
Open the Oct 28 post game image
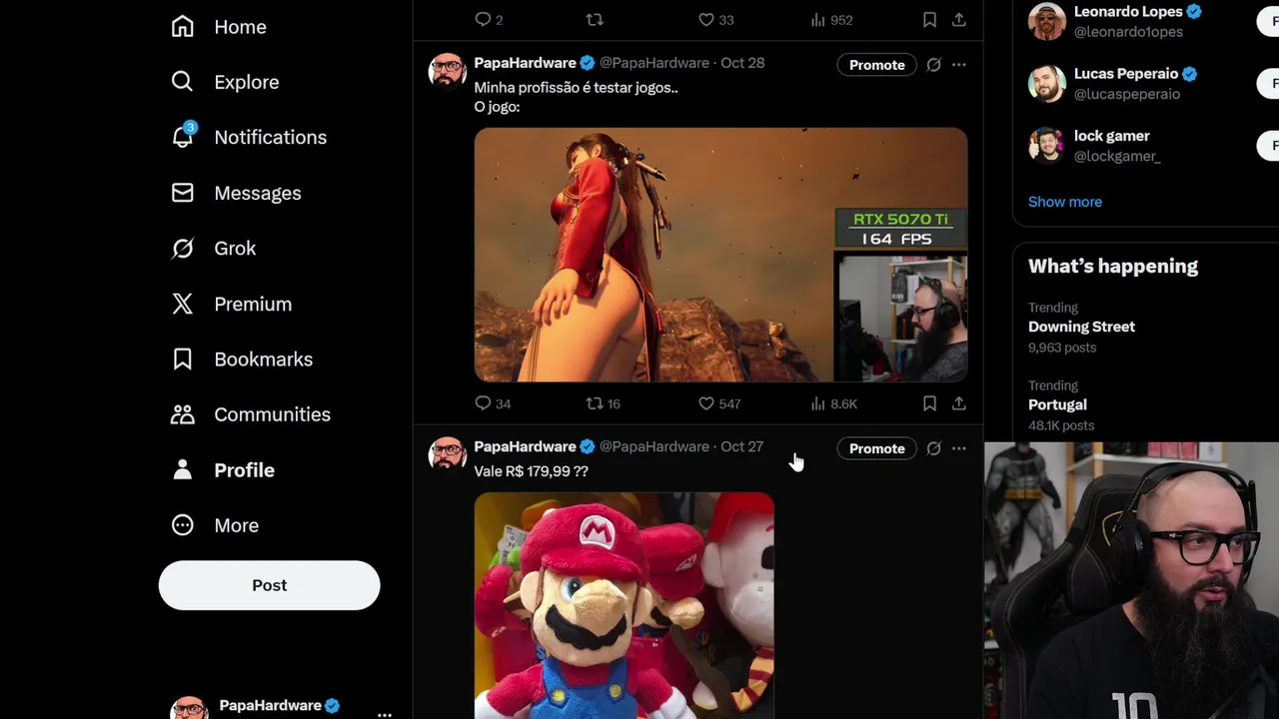(720, 255)
